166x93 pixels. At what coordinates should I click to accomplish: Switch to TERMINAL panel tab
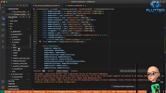(74, 71)
